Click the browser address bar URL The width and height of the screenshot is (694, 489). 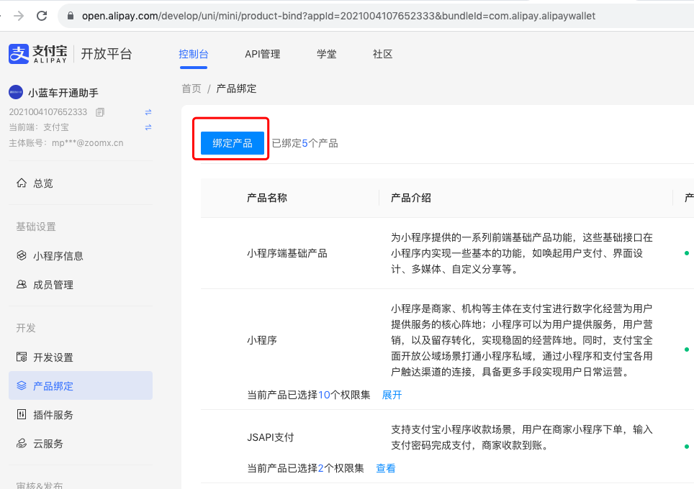tap(338, 16)
